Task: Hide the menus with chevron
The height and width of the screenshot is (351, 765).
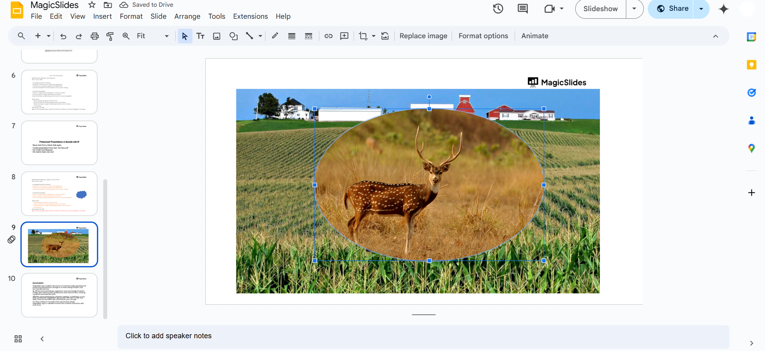Action: pyautogui.click(x=716, y=36)
